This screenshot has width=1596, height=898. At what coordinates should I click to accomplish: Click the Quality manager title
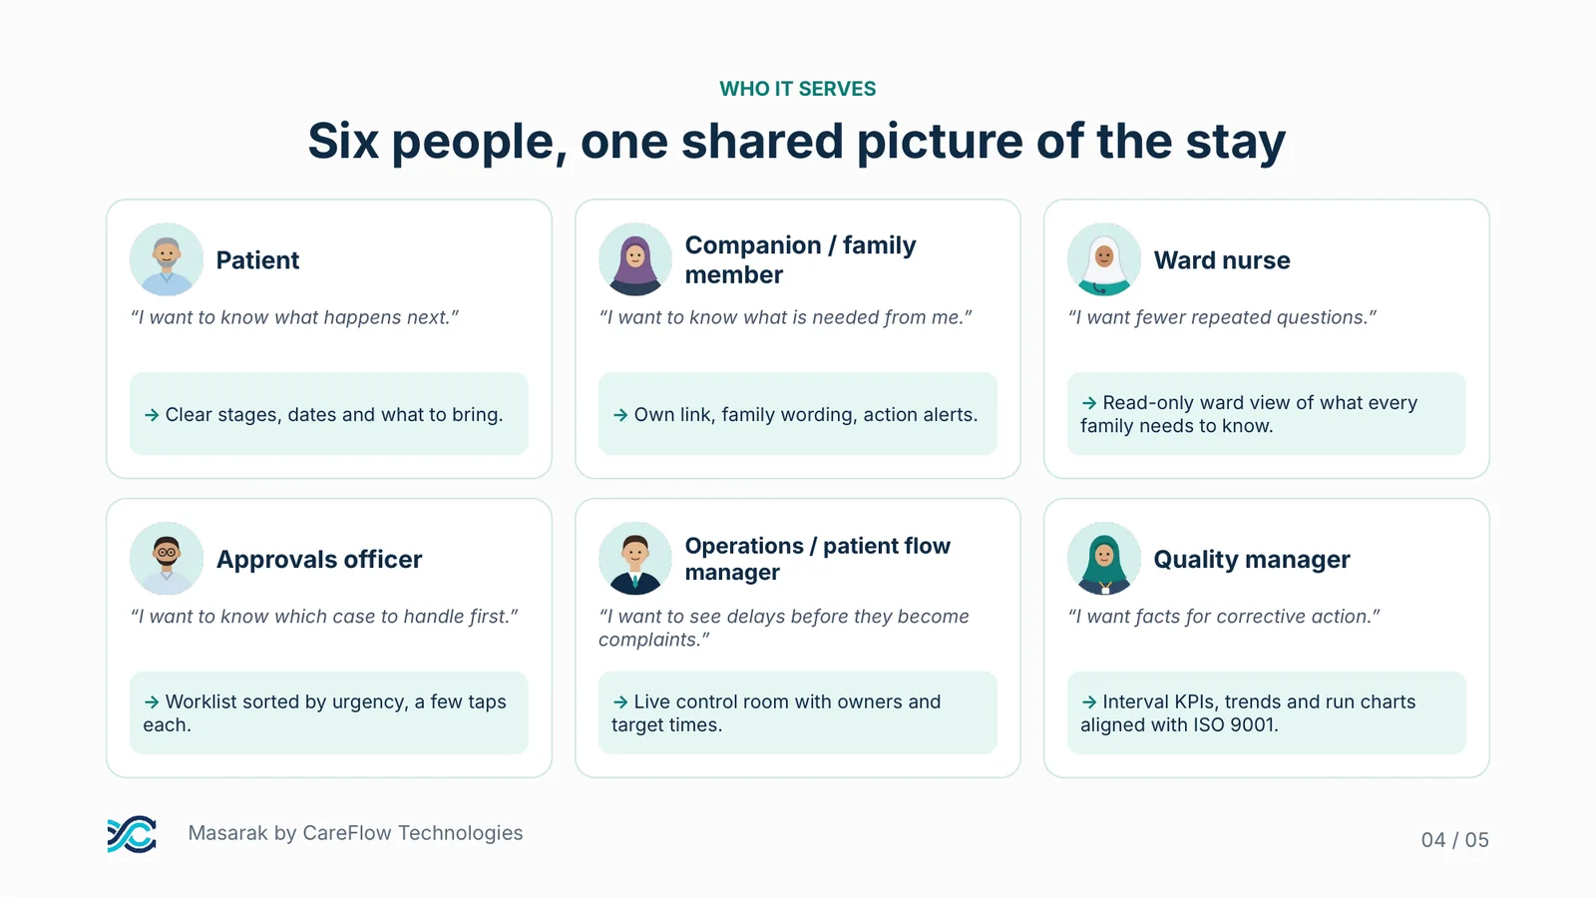pyautogui.click(x=1252, y=560)
